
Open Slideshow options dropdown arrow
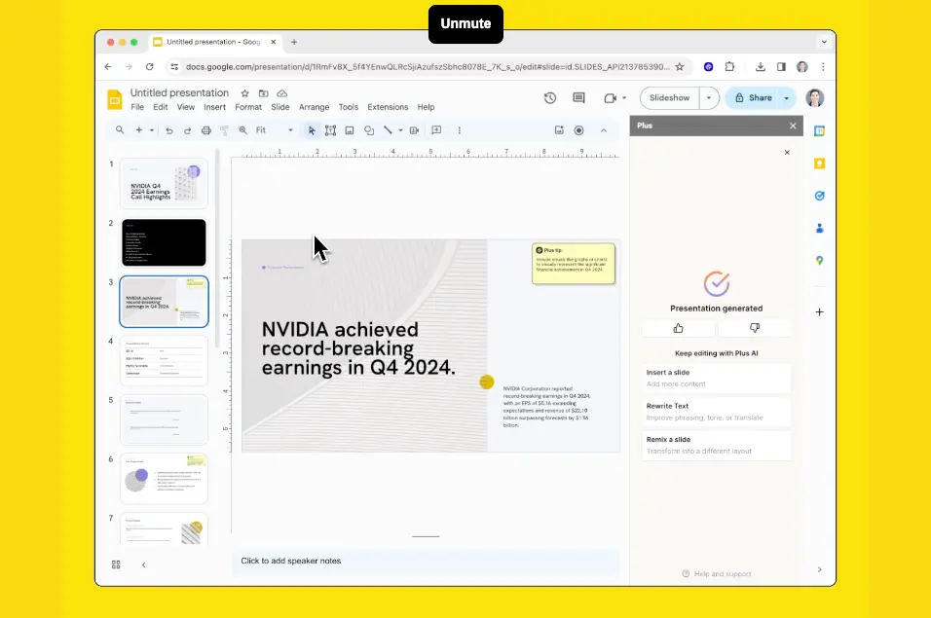tap(709, 98)
